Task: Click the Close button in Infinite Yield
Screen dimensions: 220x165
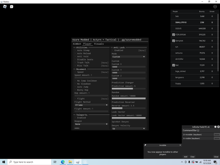Action: click(x=216, y=157)
